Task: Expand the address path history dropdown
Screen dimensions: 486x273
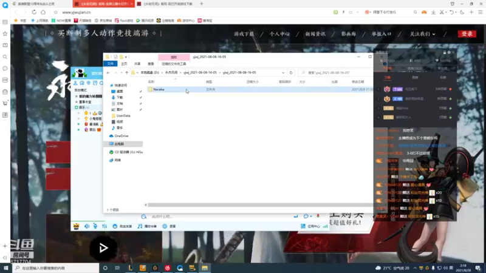Action: [x=283, y=73]
